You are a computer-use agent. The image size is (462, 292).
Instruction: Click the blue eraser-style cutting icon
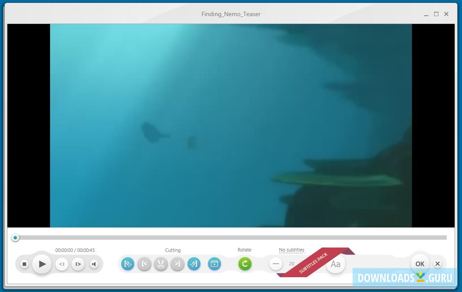click(x=194, y=264)
